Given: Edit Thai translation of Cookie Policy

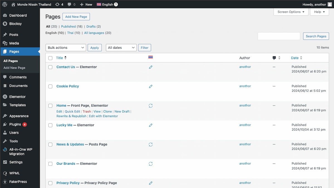Looking at the screenshot, I should coord(151,86).
